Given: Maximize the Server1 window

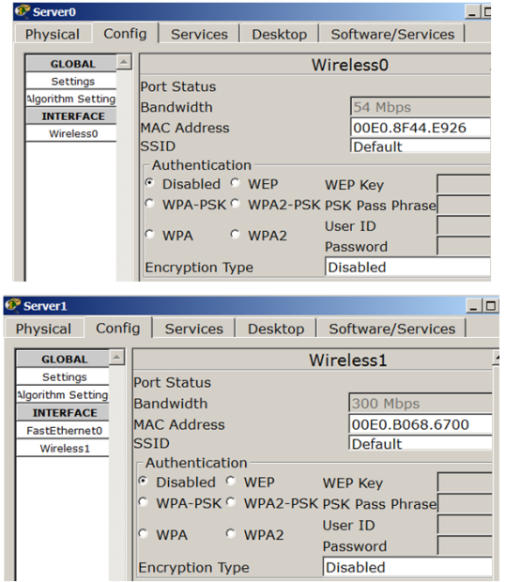Looking at the screenshot, I should (490, 306).
